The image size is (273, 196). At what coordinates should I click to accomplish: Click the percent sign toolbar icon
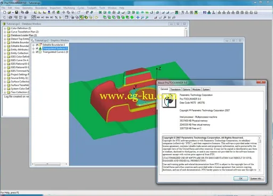click(56, 18)
